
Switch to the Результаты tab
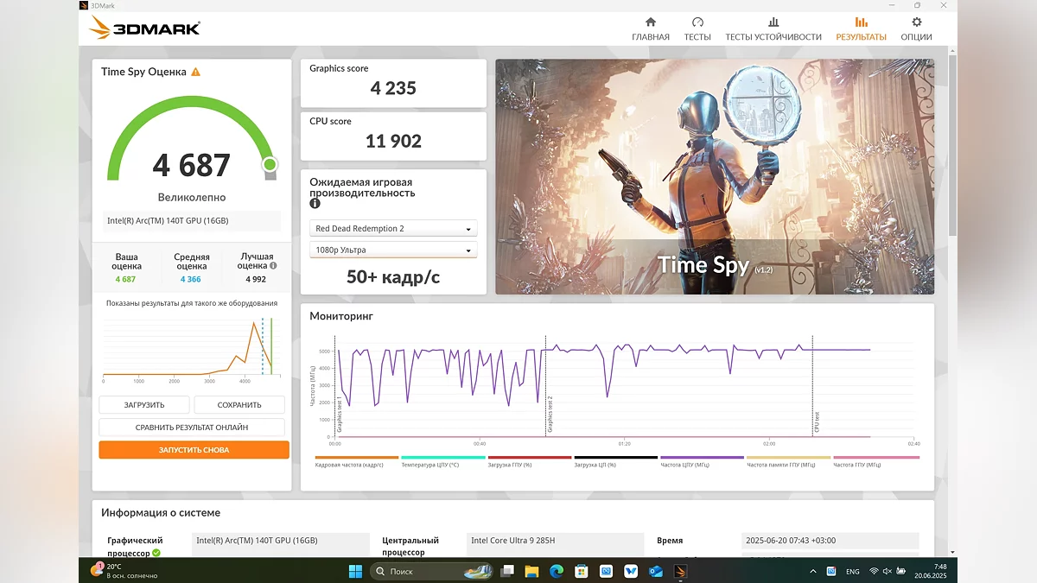861,29
